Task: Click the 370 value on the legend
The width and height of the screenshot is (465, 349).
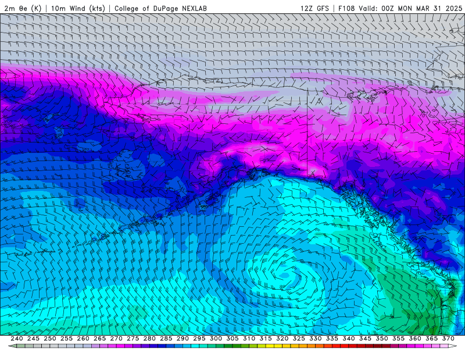Action: [448, 339]
